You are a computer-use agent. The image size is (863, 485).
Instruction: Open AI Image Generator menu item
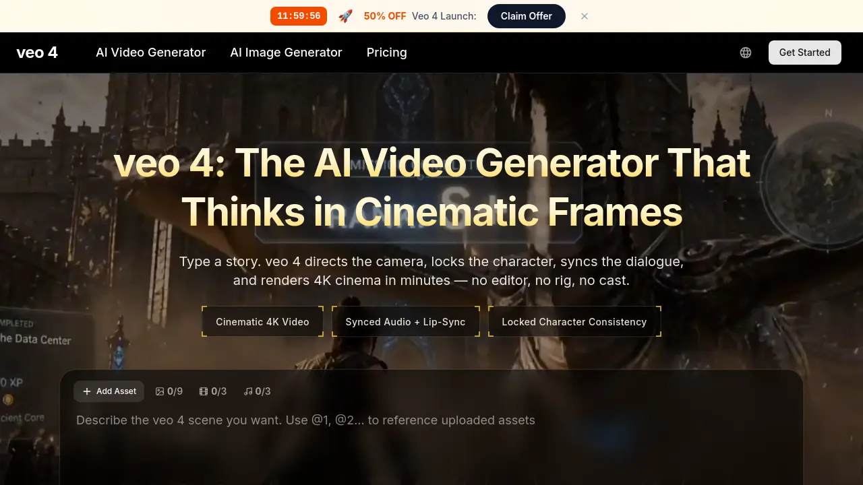[x=287, y=53]
